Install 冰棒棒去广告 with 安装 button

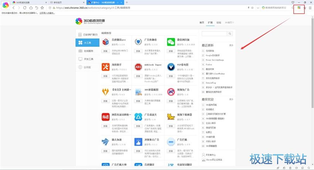(138, 151)
